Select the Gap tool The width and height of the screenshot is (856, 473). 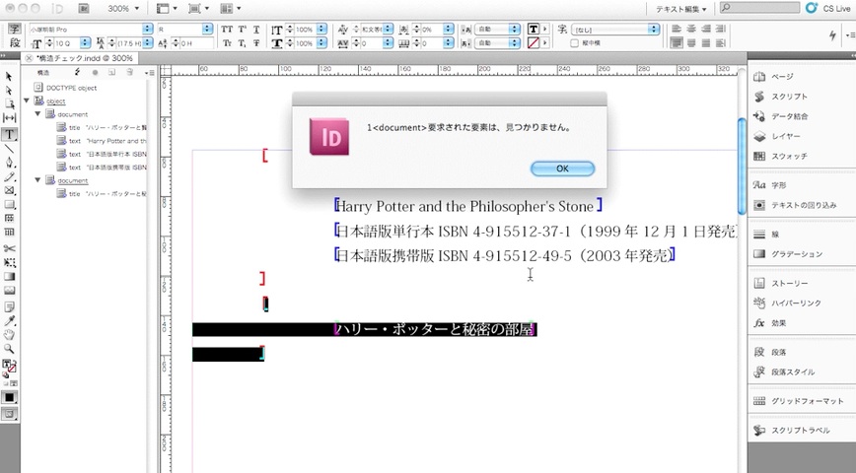(x=9, y=118)
